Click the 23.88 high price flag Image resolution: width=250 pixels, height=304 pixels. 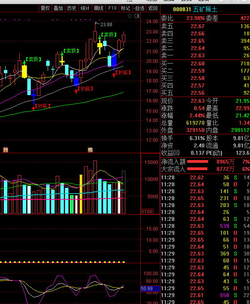[106, 25]
